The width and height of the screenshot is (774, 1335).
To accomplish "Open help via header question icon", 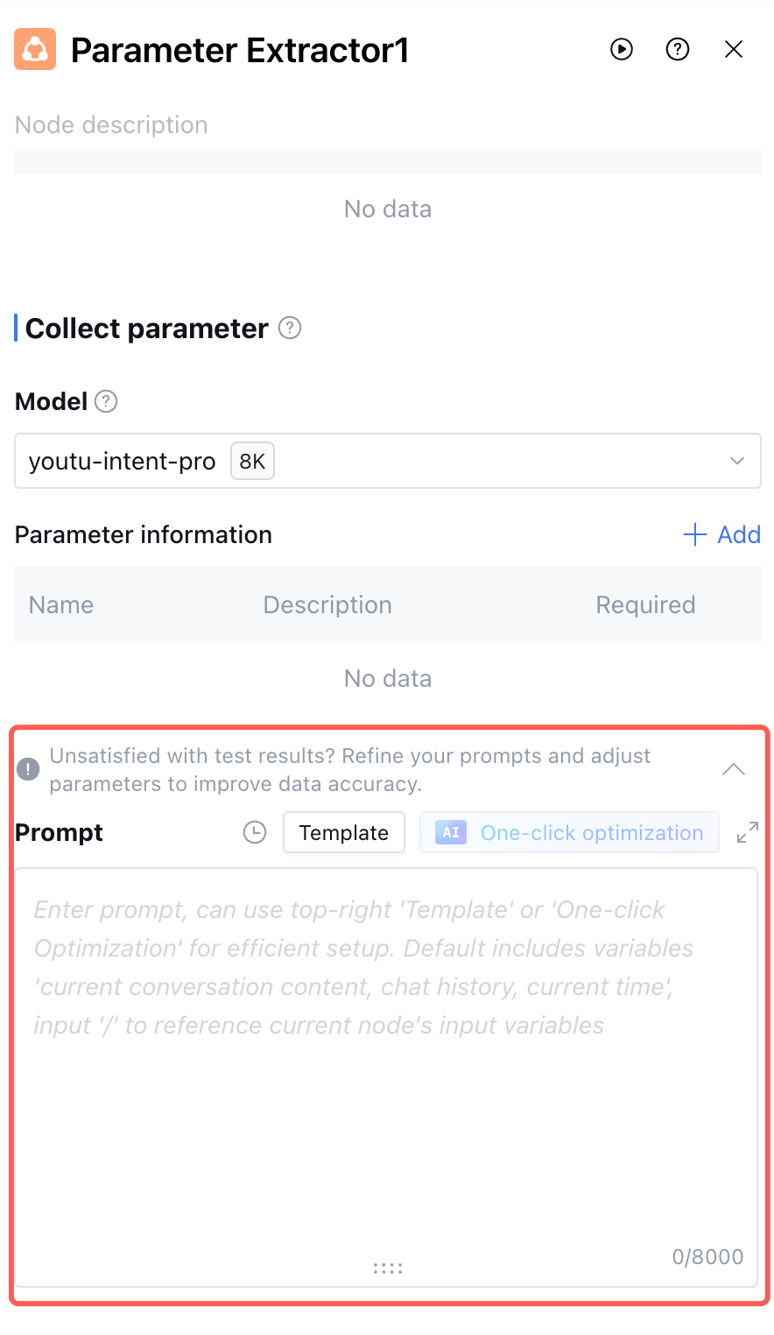I will click(x=678, y=49).
